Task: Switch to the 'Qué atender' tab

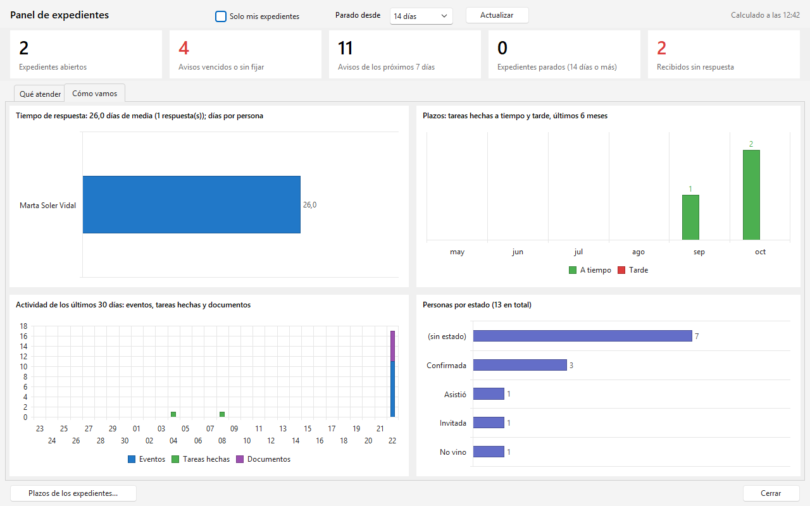Action: (x=40, y=94)
